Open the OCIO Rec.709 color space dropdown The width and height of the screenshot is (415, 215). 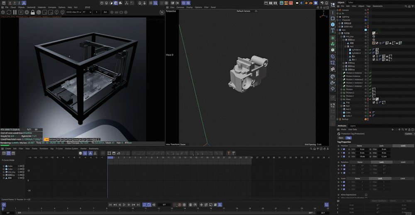point(74,12)
